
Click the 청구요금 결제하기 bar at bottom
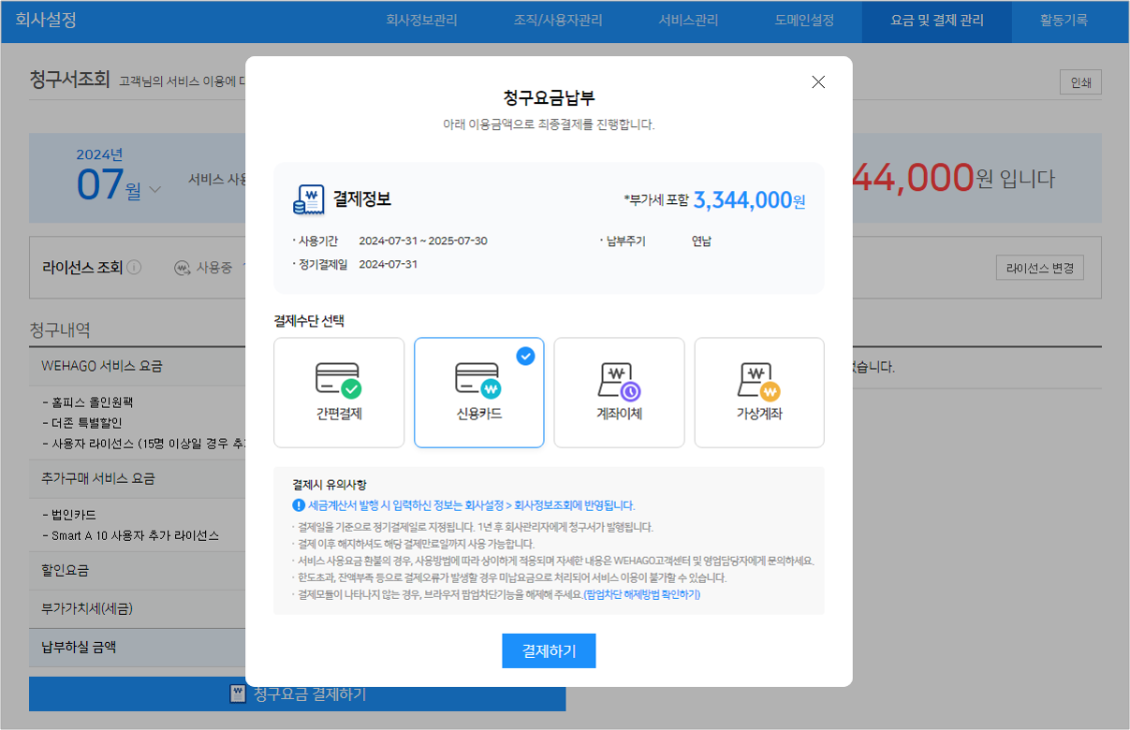coord(298,693)
